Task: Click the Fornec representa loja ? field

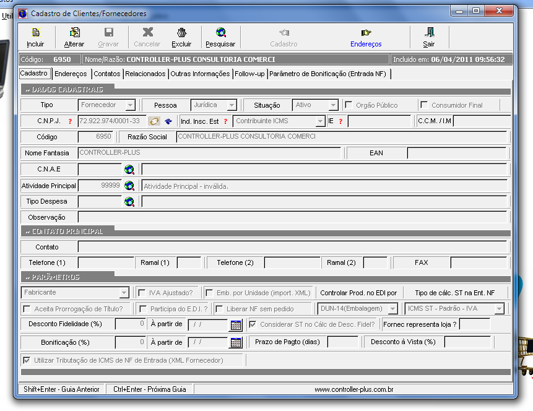Action: click(475, 324)
